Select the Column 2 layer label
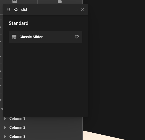145x140 pixels. coord(17,128)
